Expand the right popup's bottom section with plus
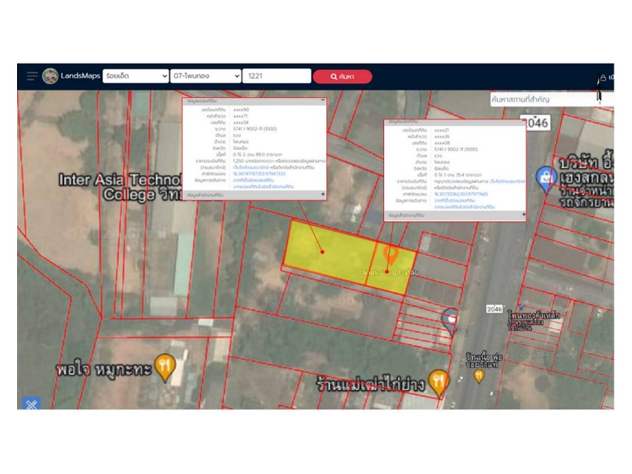This screenshot has width=632, height=474. click(x=523, y=215)
